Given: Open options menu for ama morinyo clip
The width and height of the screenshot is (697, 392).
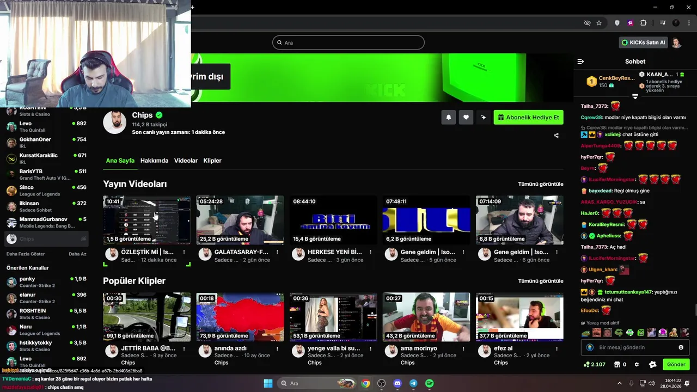Looking at the screenshot, I should pyautogui.click(x=464, y=348).
